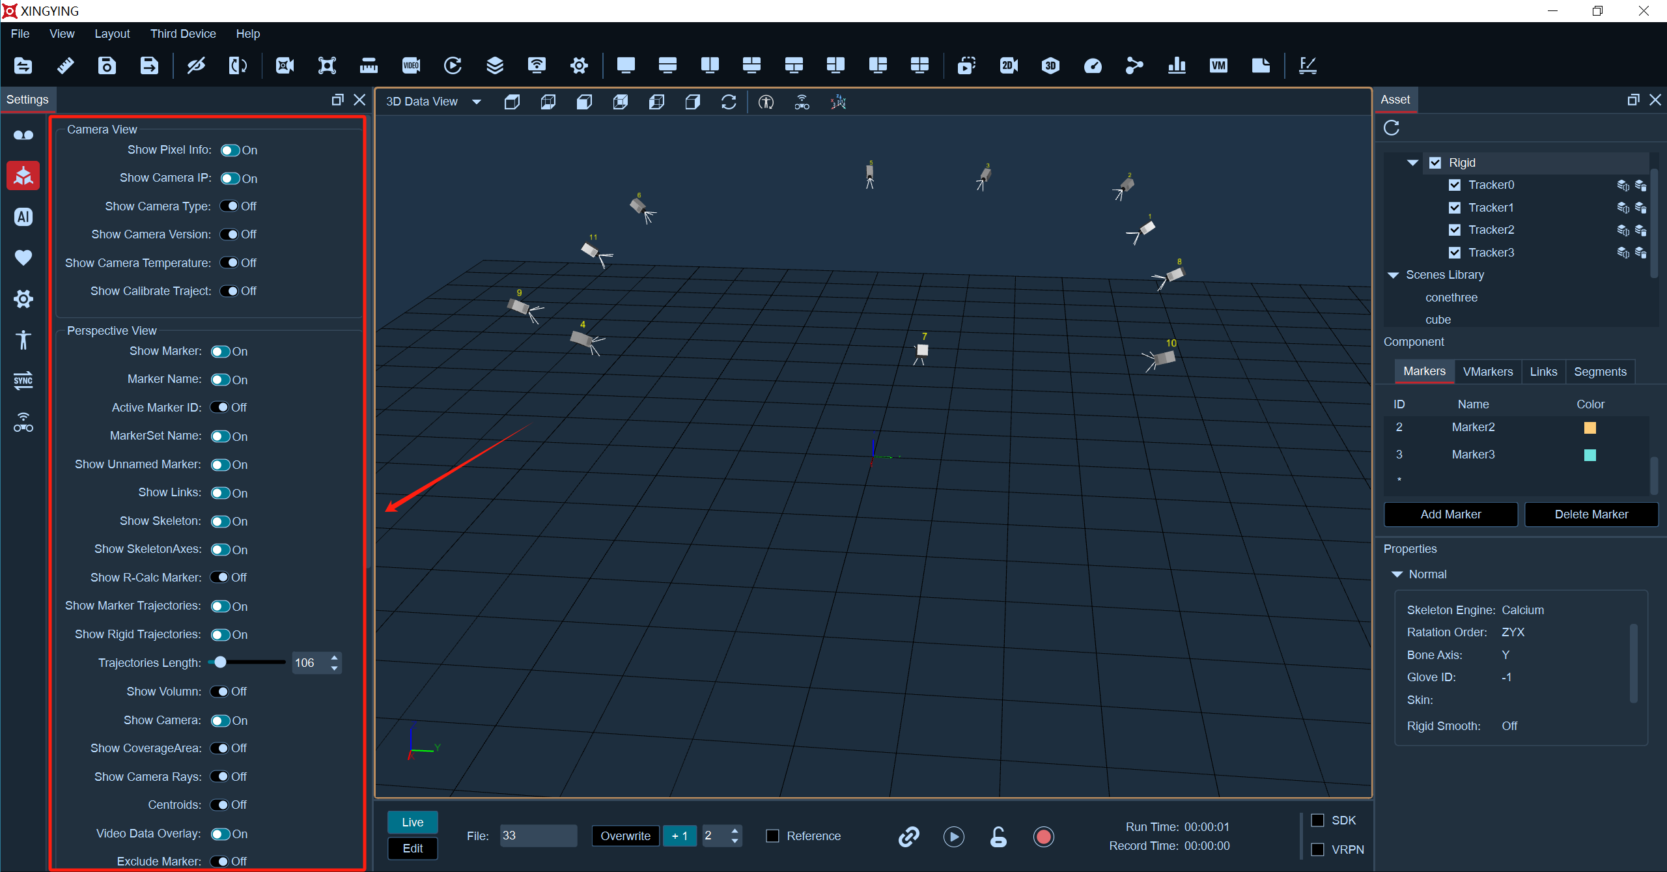Enable the SDK checkbox
The height and width of the screenshot is (872, 1667).
click(x=1317, y=821)
